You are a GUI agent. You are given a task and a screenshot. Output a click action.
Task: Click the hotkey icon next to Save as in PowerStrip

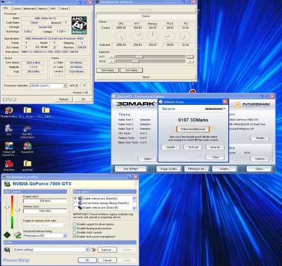point(93,249)
